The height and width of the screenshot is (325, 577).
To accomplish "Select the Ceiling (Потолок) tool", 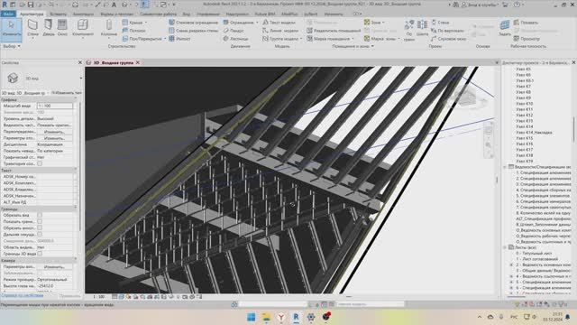I will 134,31.
